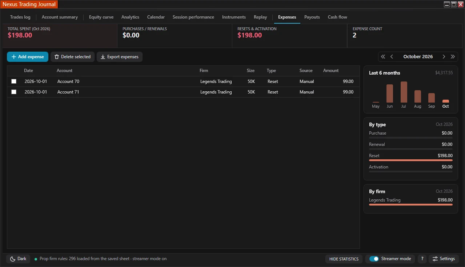Click the Oct bar in chart
Viewport: 465px width, 267px height.
[x=446, y=101]
